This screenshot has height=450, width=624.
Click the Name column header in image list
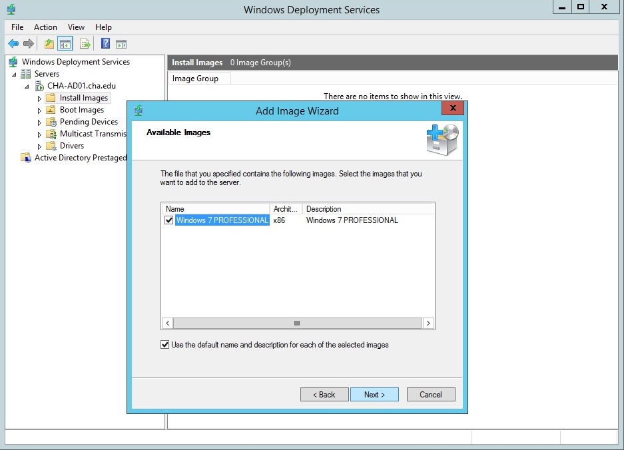216,209
